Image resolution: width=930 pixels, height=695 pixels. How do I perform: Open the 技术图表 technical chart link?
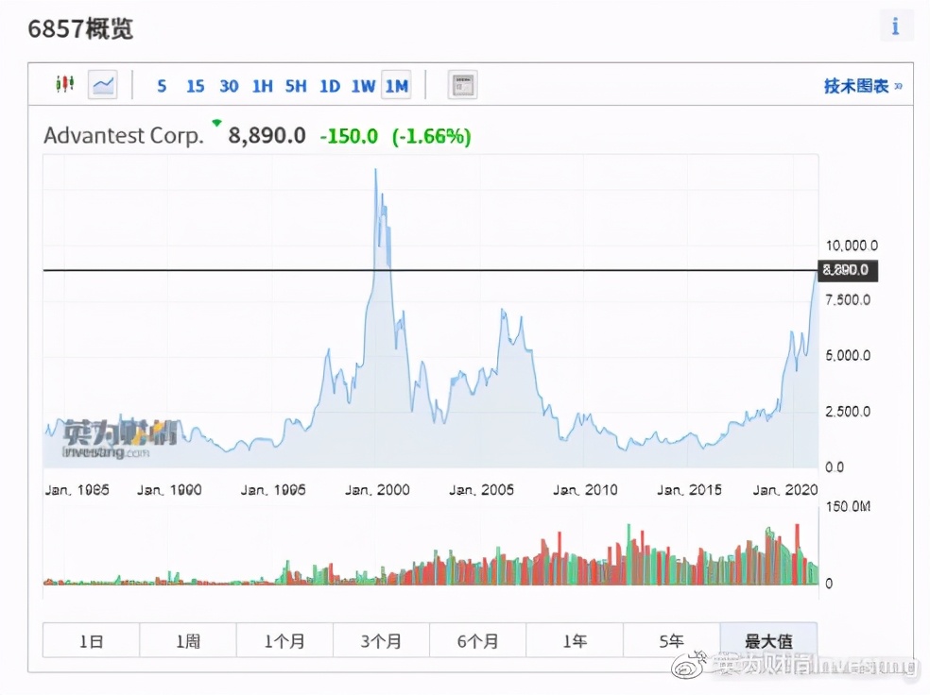click(x=862, y=86)
